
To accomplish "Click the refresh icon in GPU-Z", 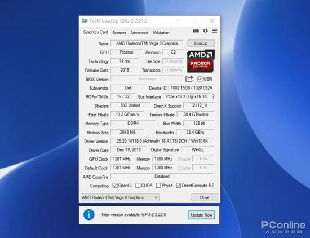I will point(205,30).
